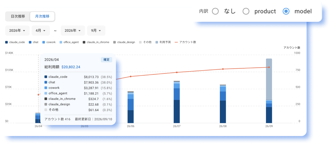Toggle office_agent legend entry

pyautogui.click(x=69, y=42)
